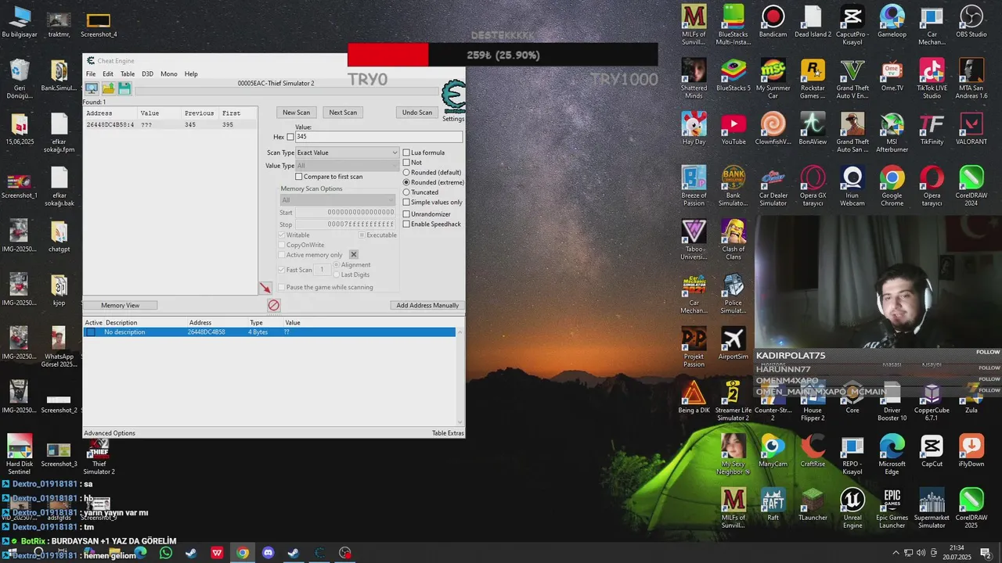Select Rounded (extreme) radio button
The height and width of the screenshot is (563, 1002).
pos(406,182)
